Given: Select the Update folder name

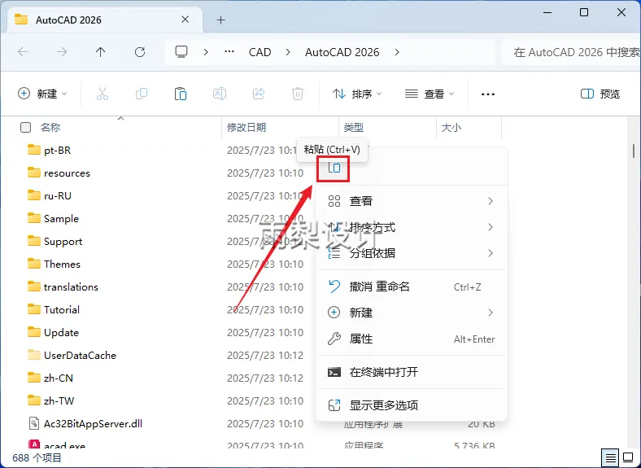Looking at the screenshot, I should point(61,333).
